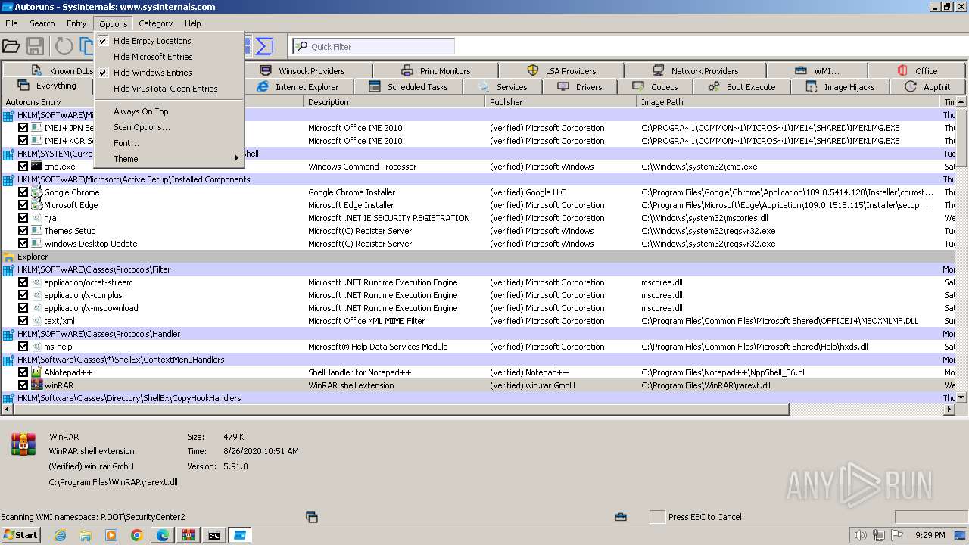This screenshot has width=969, height=545.
Task: Click the cmd.exe entry icon
Action: pyautogui.click(x=36, y=167)
